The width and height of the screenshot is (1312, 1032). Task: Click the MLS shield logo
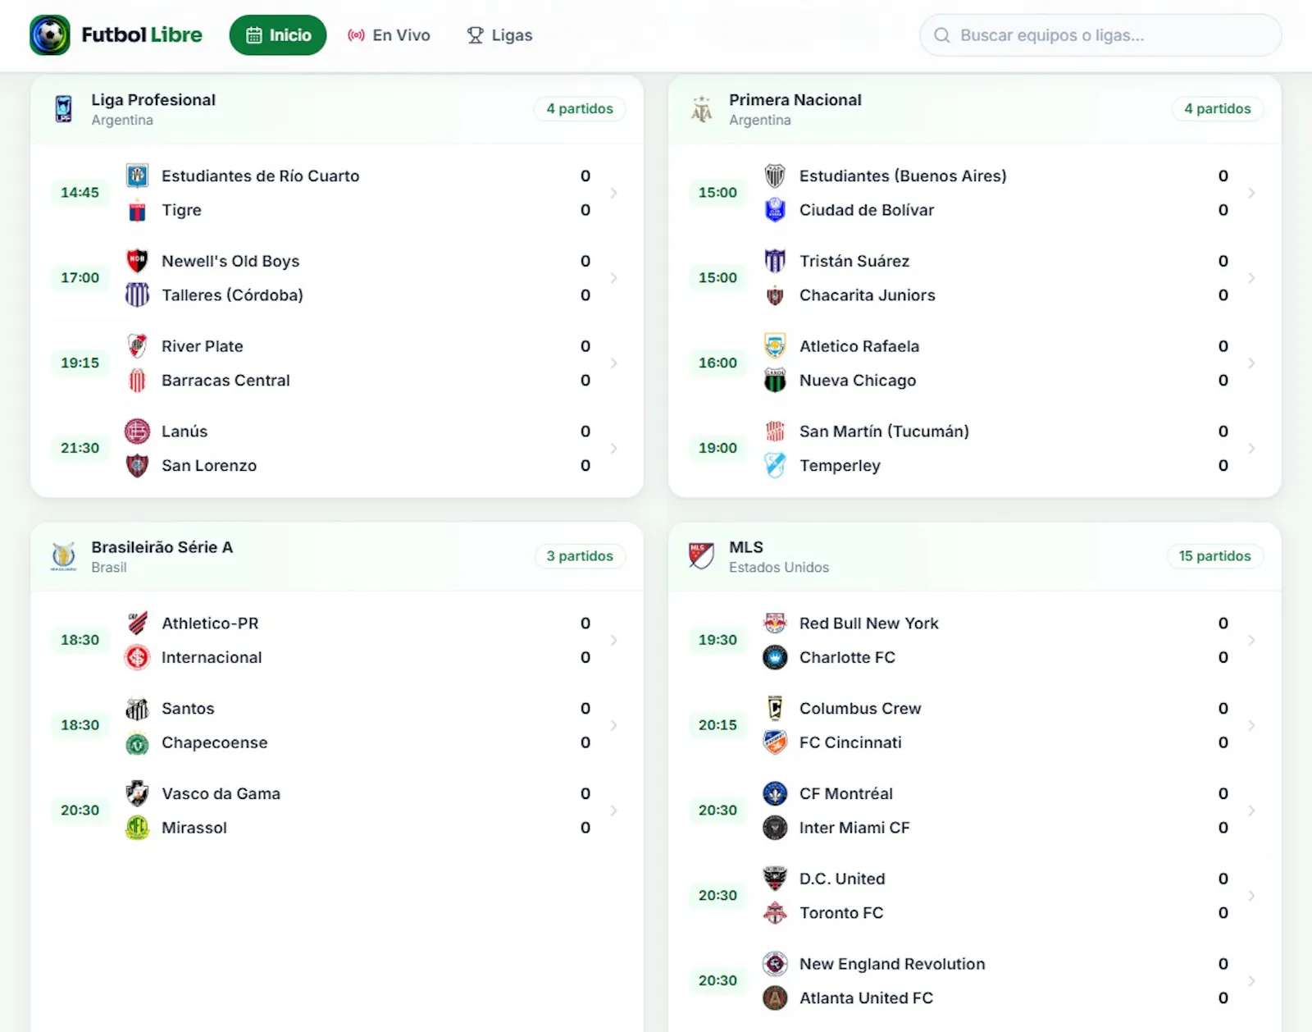tap(701, 556)
